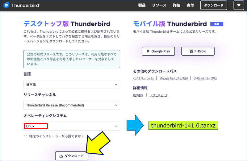Screen dimensions: 247x161
Task: Click the モバイル版 Thunderbird heading
Action: pos(170,24)
